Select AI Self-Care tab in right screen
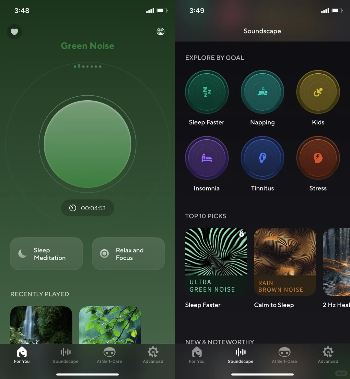Screen dimensions: 350x379 (x=284, y=355)
